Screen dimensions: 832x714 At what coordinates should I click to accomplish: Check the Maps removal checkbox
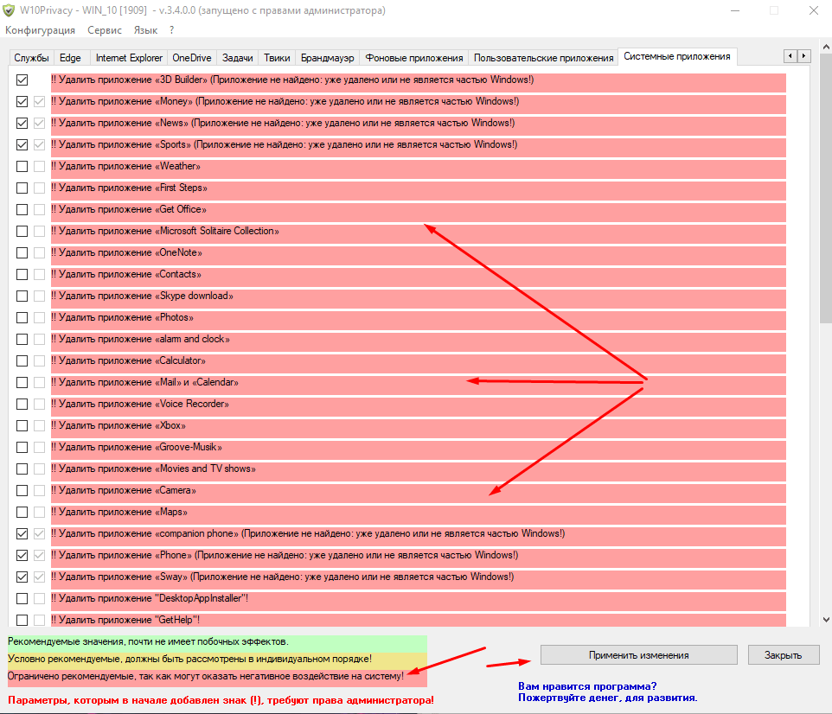(x=22, y=512)
